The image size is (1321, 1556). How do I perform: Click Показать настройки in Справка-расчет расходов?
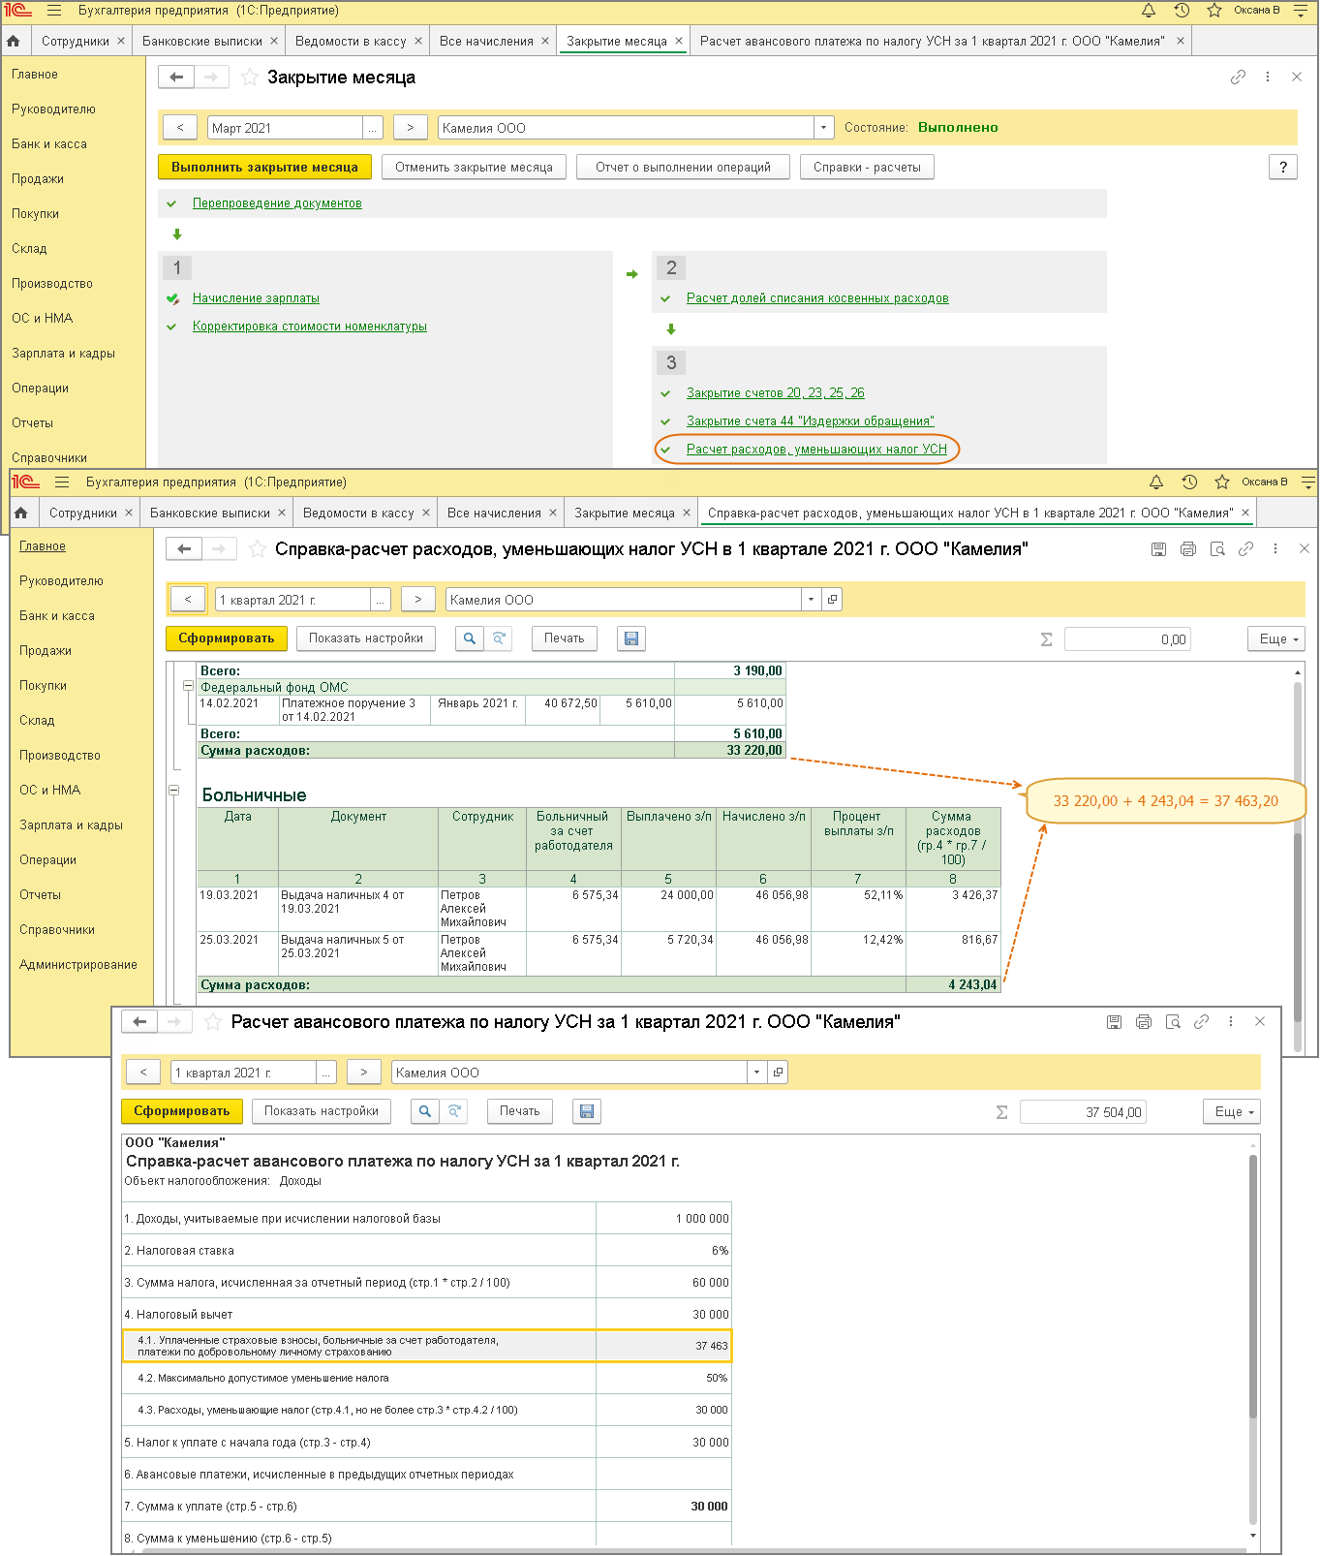366,638
